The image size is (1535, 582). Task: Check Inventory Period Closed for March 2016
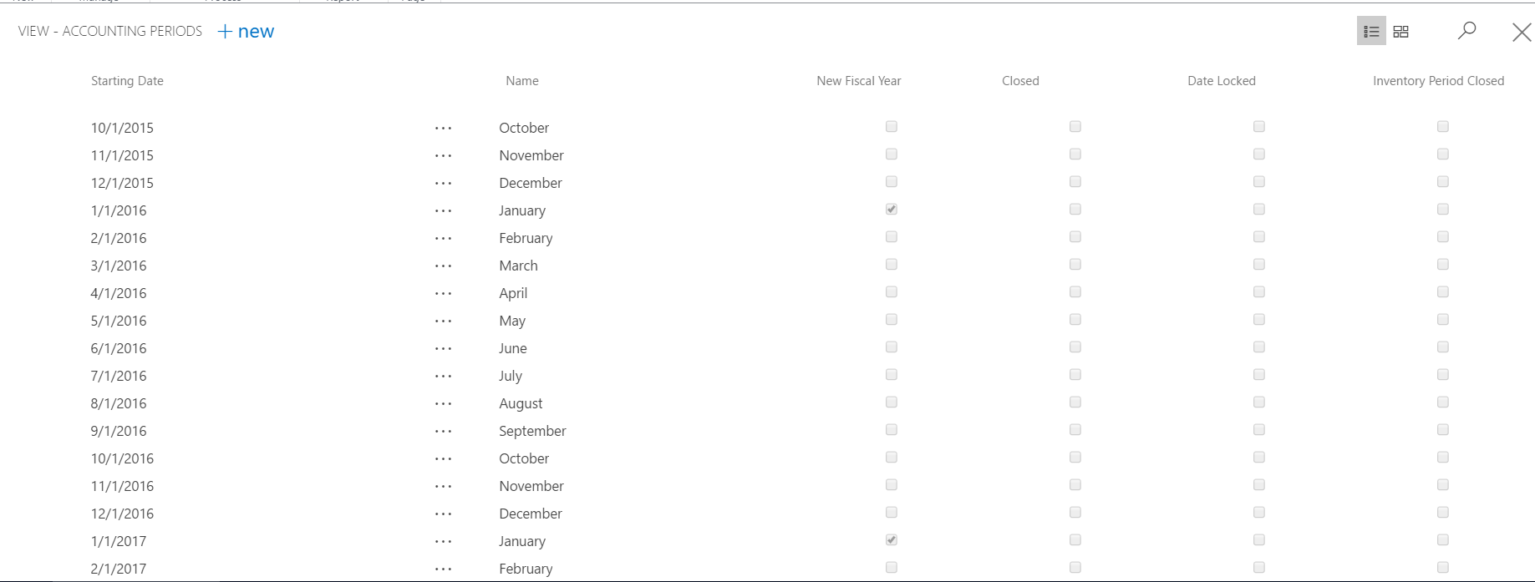click(1441, 264)
